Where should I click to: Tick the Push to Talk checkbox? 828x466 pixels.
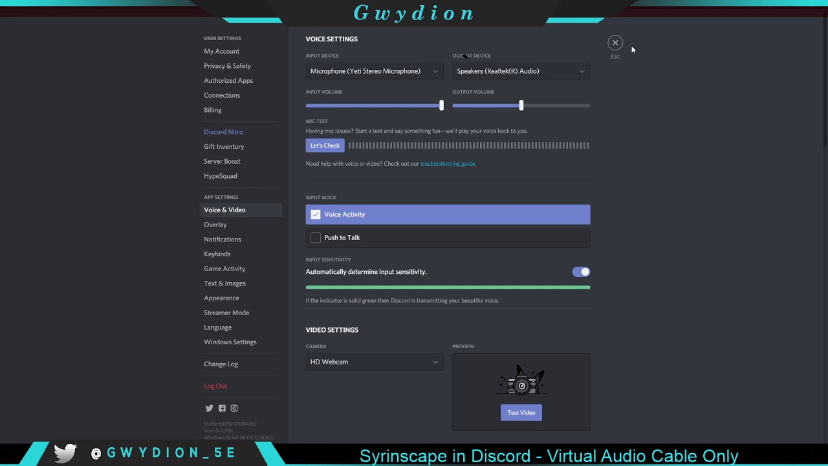coord(316,238)
